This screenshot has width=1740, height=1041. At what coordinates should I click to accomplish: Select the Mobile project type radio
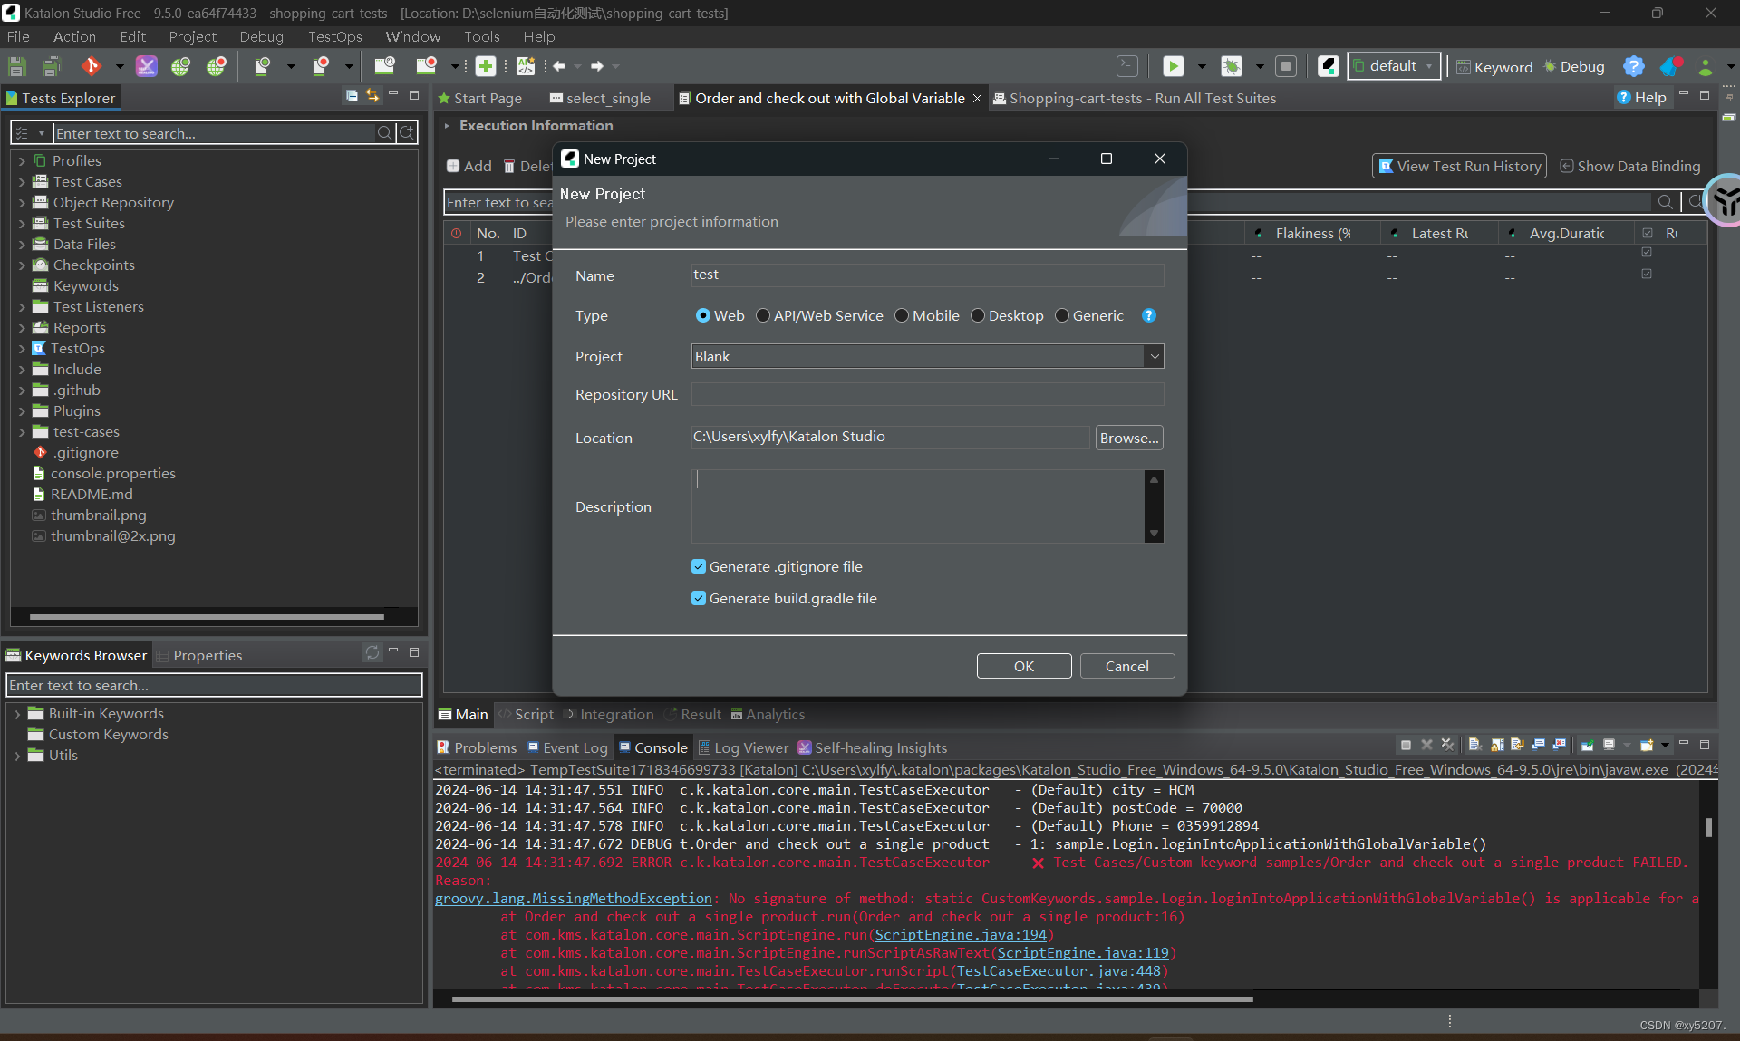[902, 315]
